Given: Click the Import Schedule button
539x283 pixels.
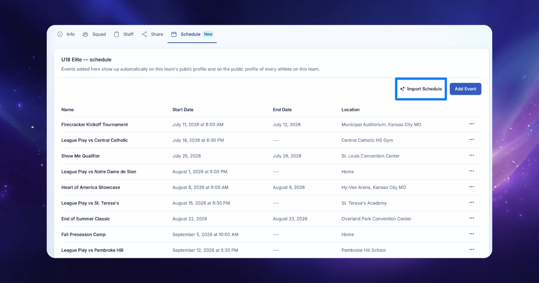Looking at the screenshot, I should pos(421,89).
